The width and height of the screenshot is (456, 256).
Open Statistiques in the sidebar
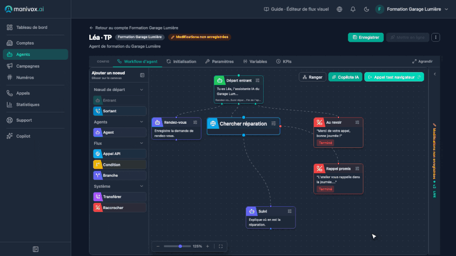tap(36, 104)
